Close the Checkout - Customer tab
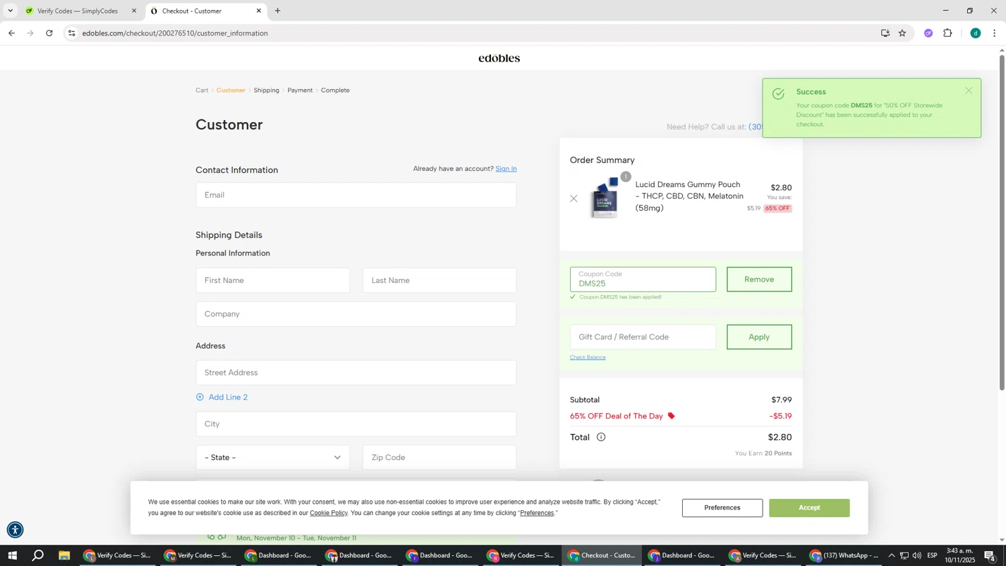Viewport: 1006px width, 566px height. [x=259, y=11]
